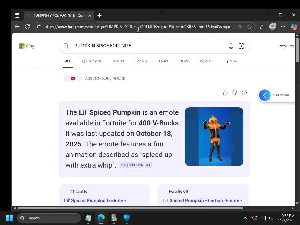Expand the MORE search categories menu
The image size is (300, 225).
pyautogui.click(x=232, y=61)
